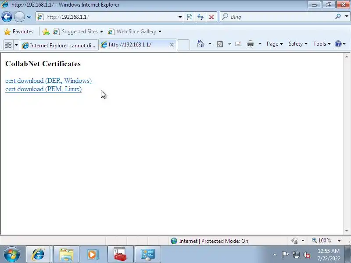Expand the tab list dropdown arrow
Screen dimensions: 351x263
click(x=16, y=45)
